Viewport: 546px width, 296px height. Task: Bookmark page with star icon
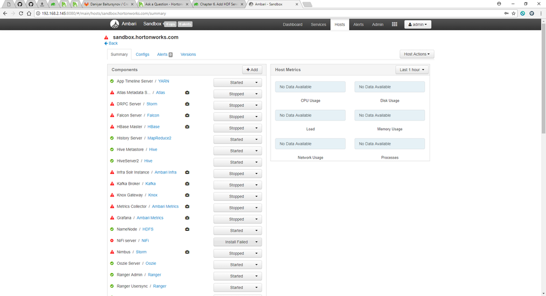tap(513, 13)
